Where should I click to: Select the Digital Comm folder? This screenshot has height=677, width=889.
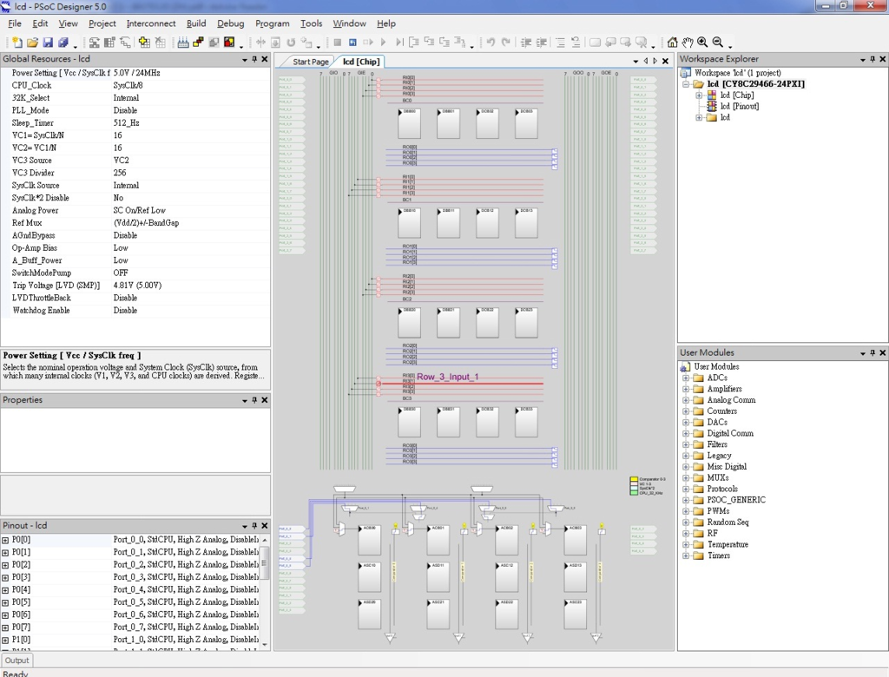tap(730, 433)
